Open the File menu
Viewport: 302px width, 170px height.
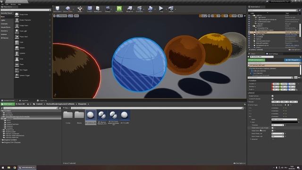tap(2, 4)
